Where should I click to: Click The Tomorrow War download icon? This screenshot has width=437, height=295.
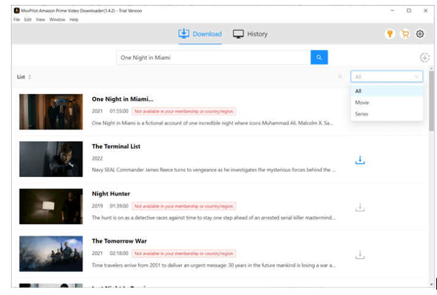(x=360, y=254)
